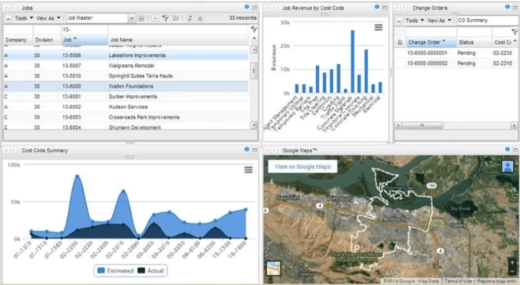Click the document icon in Change Orders header
The height and width of the screenshot is (285, 520).
(400, 42)
